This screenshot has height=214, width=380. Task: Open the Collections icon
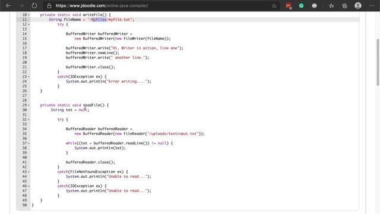coord(344,6)
